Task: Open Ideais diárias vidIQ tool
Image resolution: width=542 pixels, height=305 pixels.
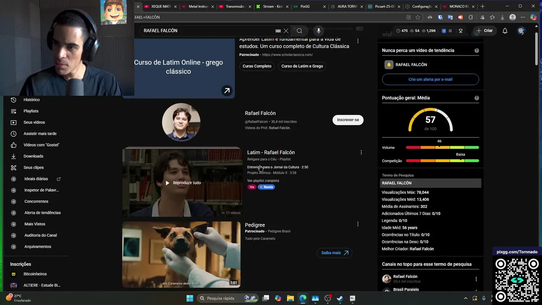Action: coord(36,179)
